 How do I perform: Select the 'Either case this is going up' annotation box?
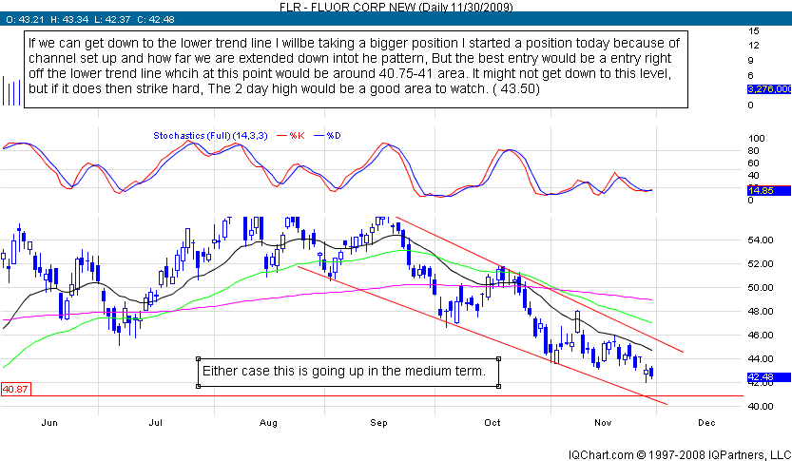(348, 373)
